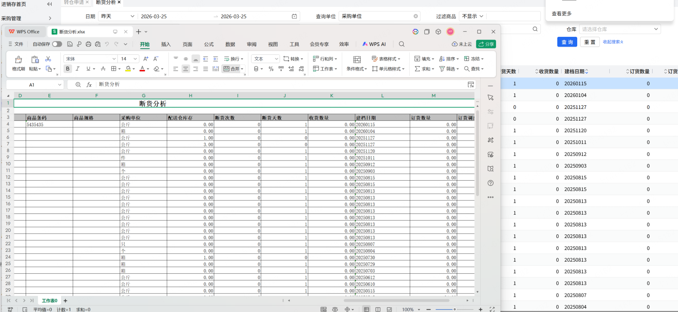Open the 数据 ribbon tab
Viewport: 678px width, 312px height.
click(230, 44)
